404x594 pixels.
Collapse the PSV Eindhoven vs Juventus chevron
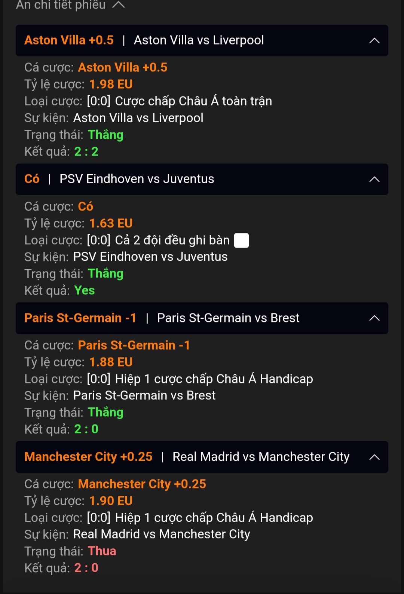click(x=374, y=180)
